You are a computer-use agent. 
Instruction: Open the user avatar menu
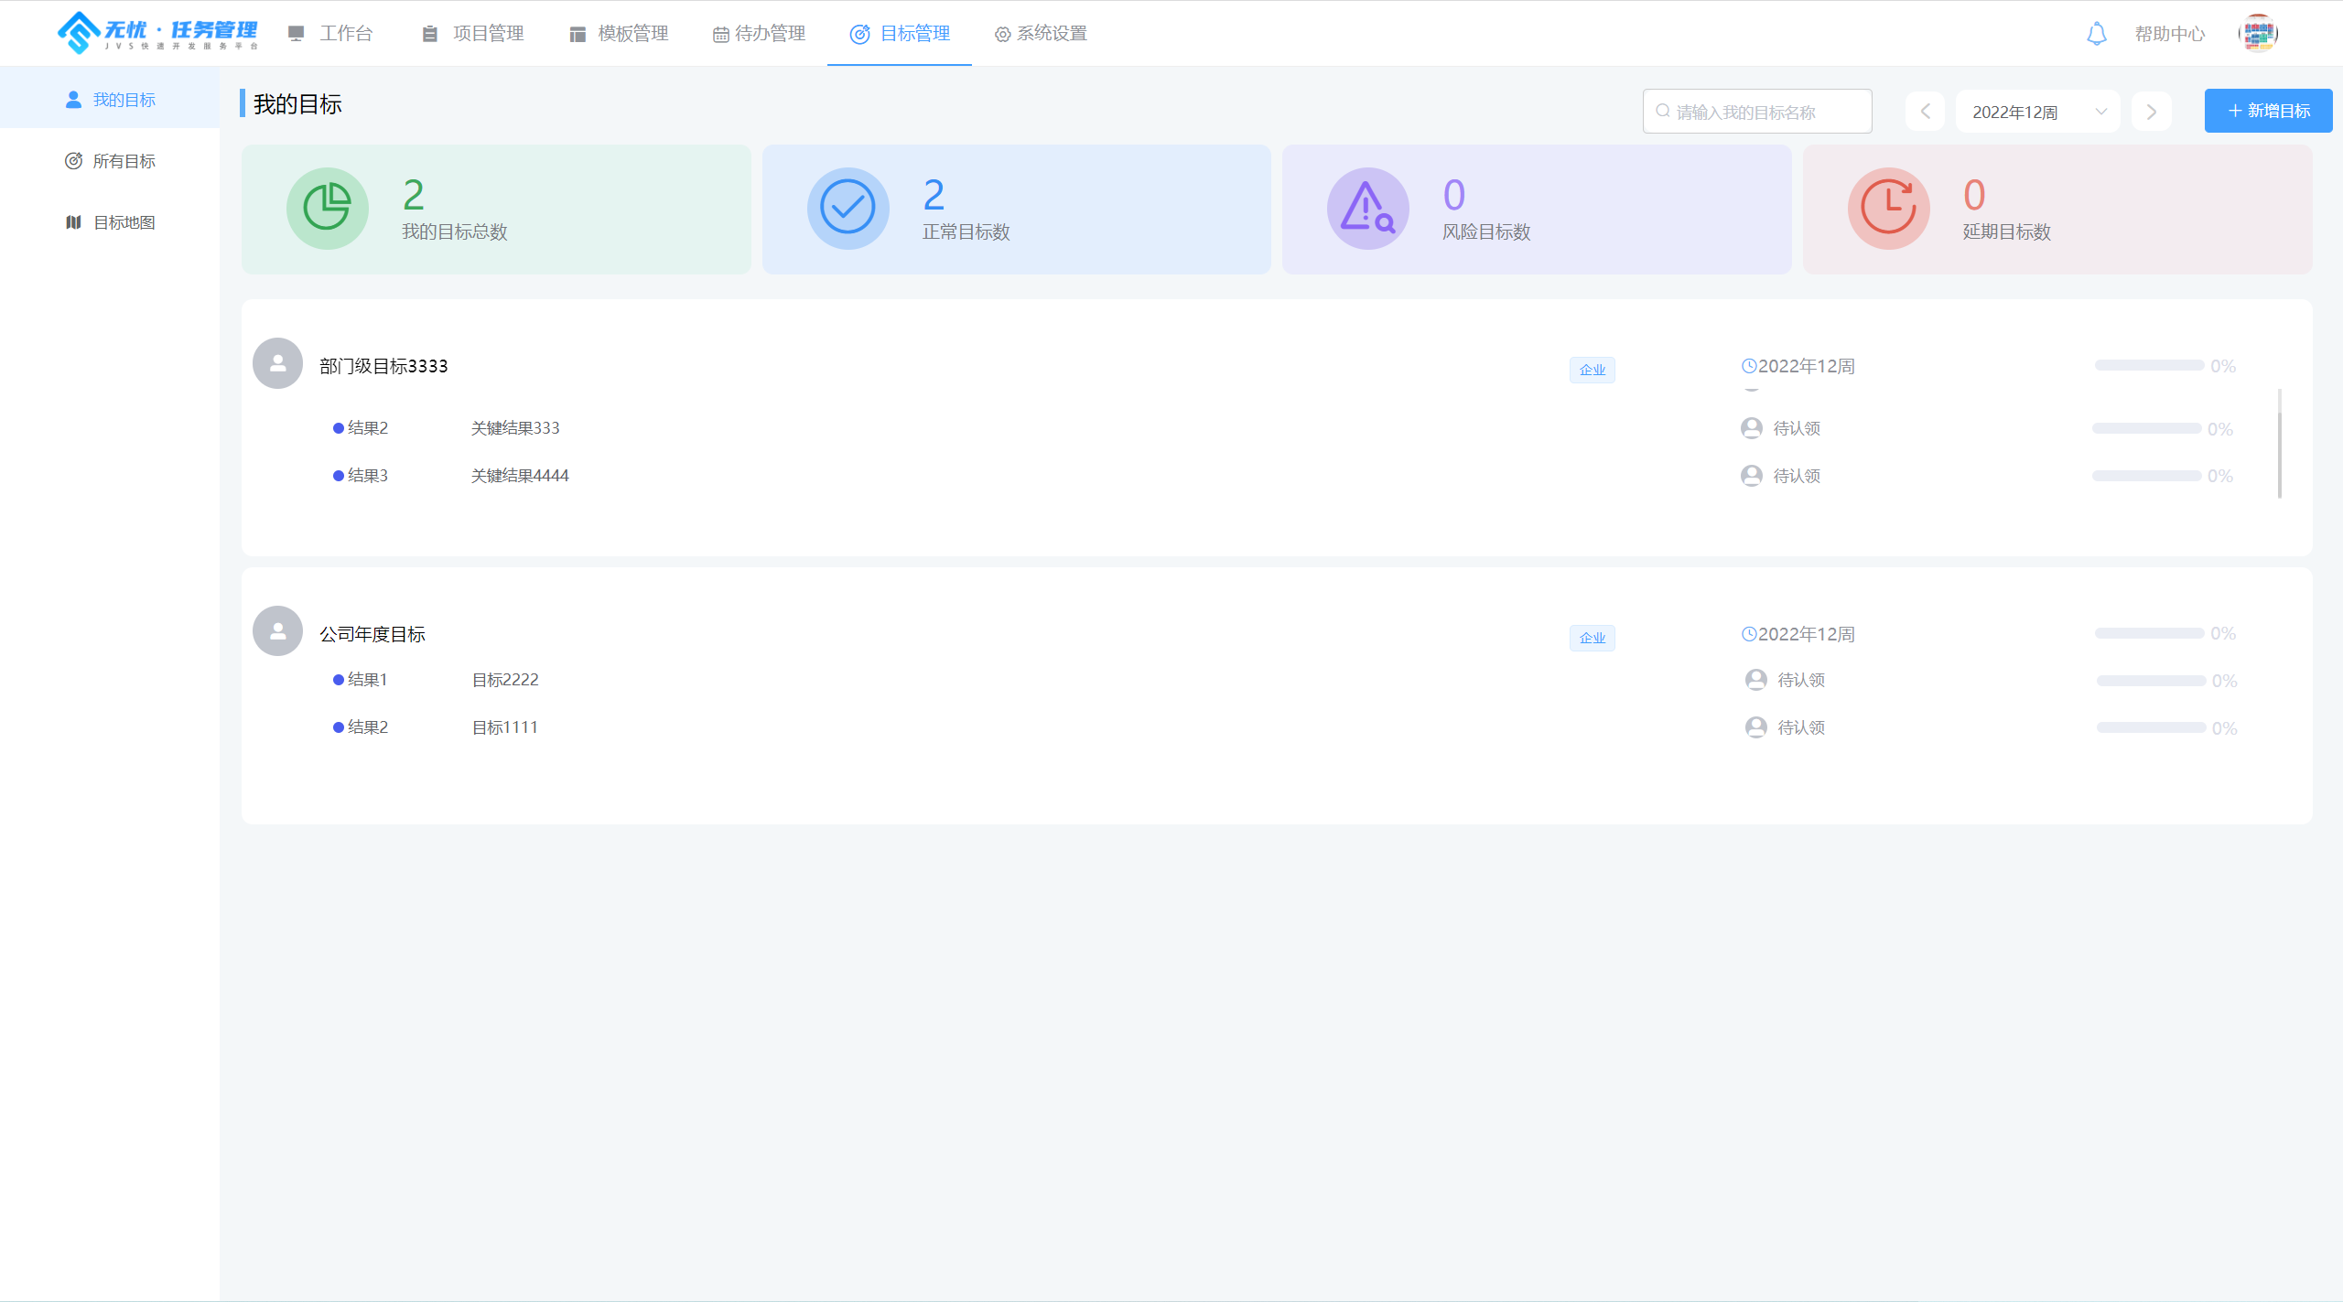(x=2257, y=34)
